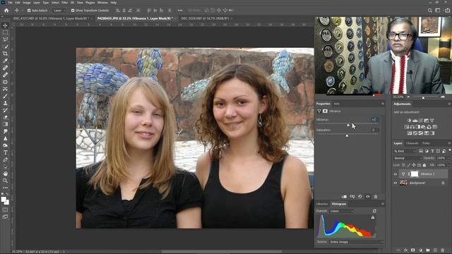Toggle Show Transform Controls checkbox
The height and width of the screenshot is (254, 452).
[73, 11]
